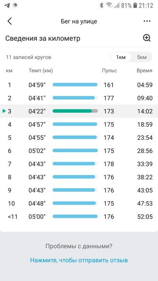Image resolution: width=158 pixels, height=281 pixels.
Task: Tap the Wi-Fi status icon
Action: pyautogui.click(x=109, y=6)
